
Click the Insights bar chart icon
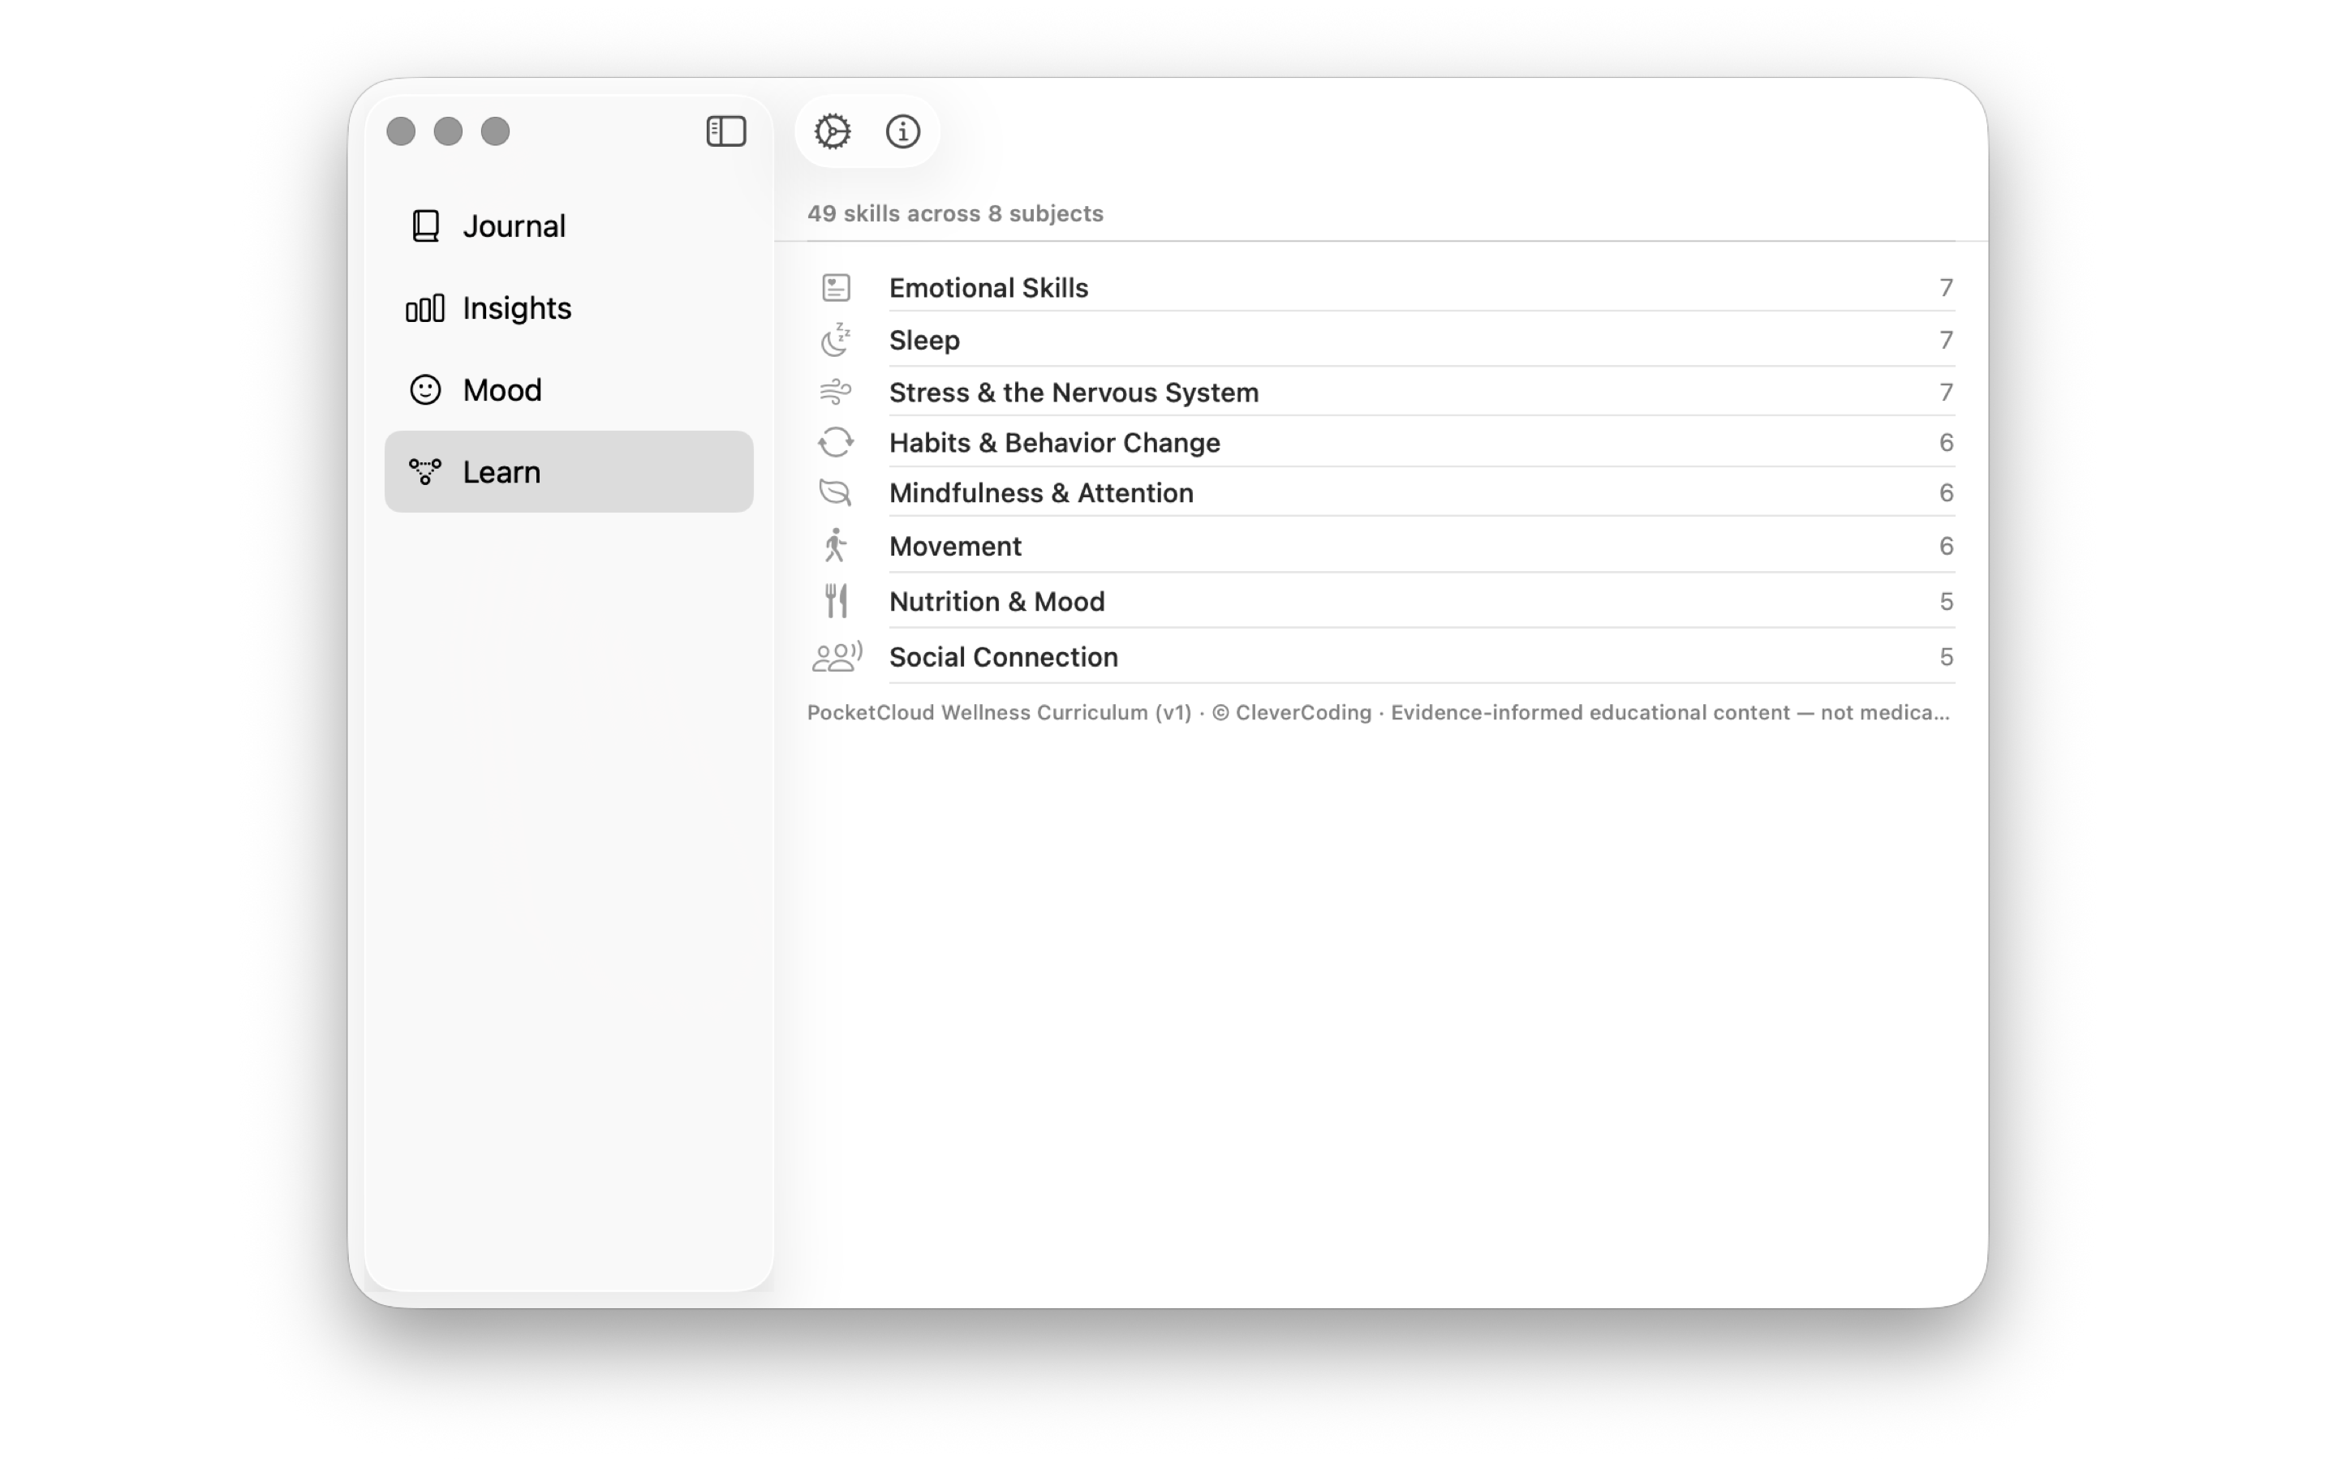425,308
